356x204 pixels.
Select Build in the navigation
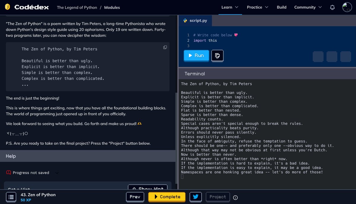282,7
